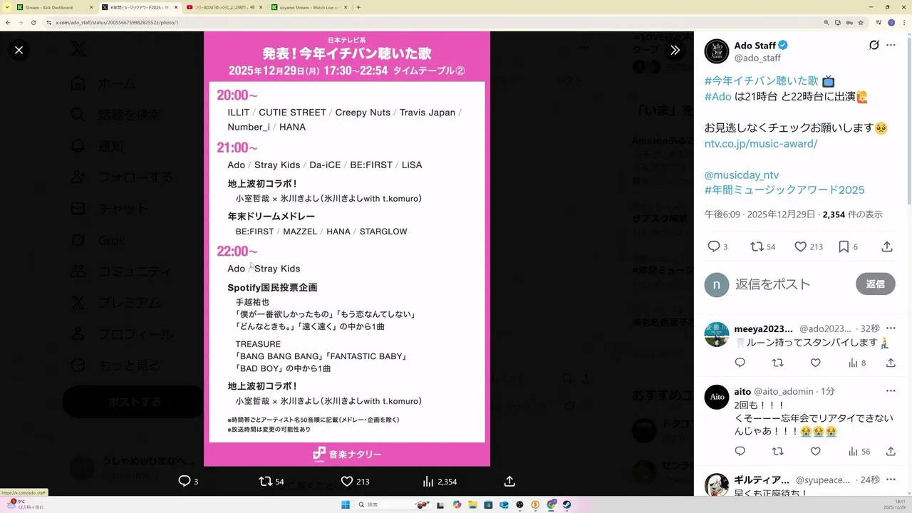This screenshot has height=513, width=912.
Task: Open zoom indicator in address bar
Action: click(x=826, y=22)
